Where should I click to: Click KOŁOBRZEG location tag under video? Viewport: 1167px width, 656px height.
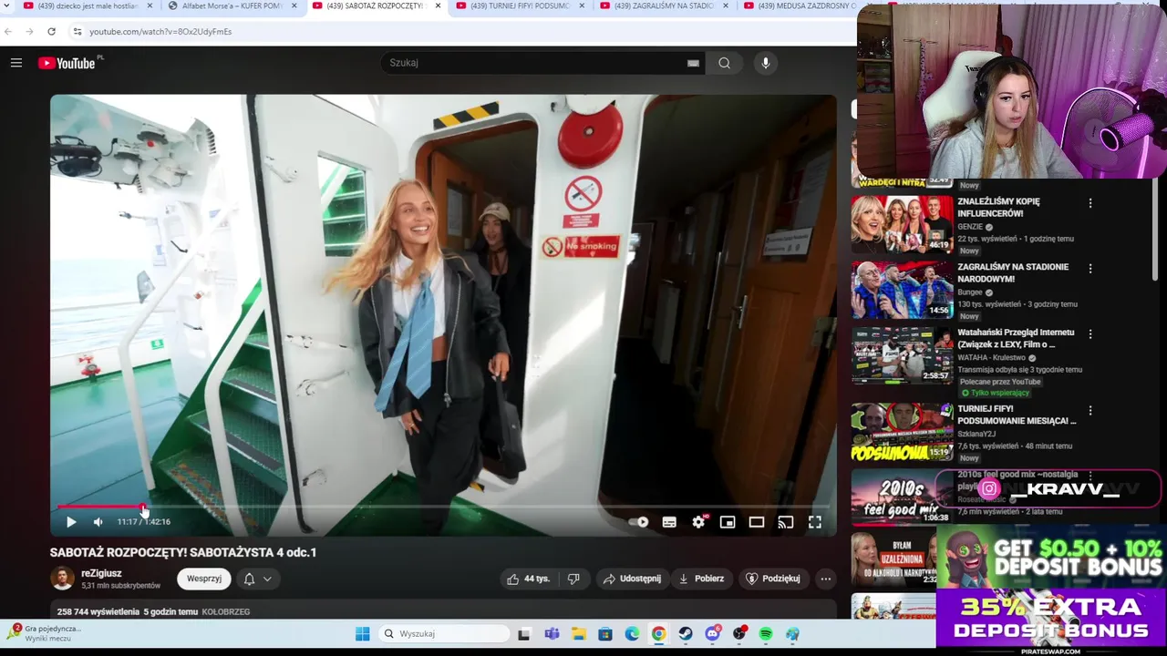pos(226,612)
